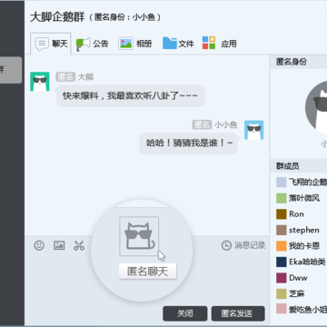Click the 消息记录 link
Screen dimensions: 327x327
tap(250, 245)
